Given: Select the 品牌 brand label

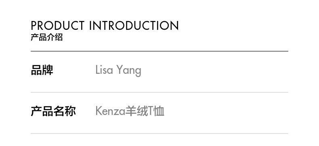Looking at the screenshot, I should (x=42, y=70).
